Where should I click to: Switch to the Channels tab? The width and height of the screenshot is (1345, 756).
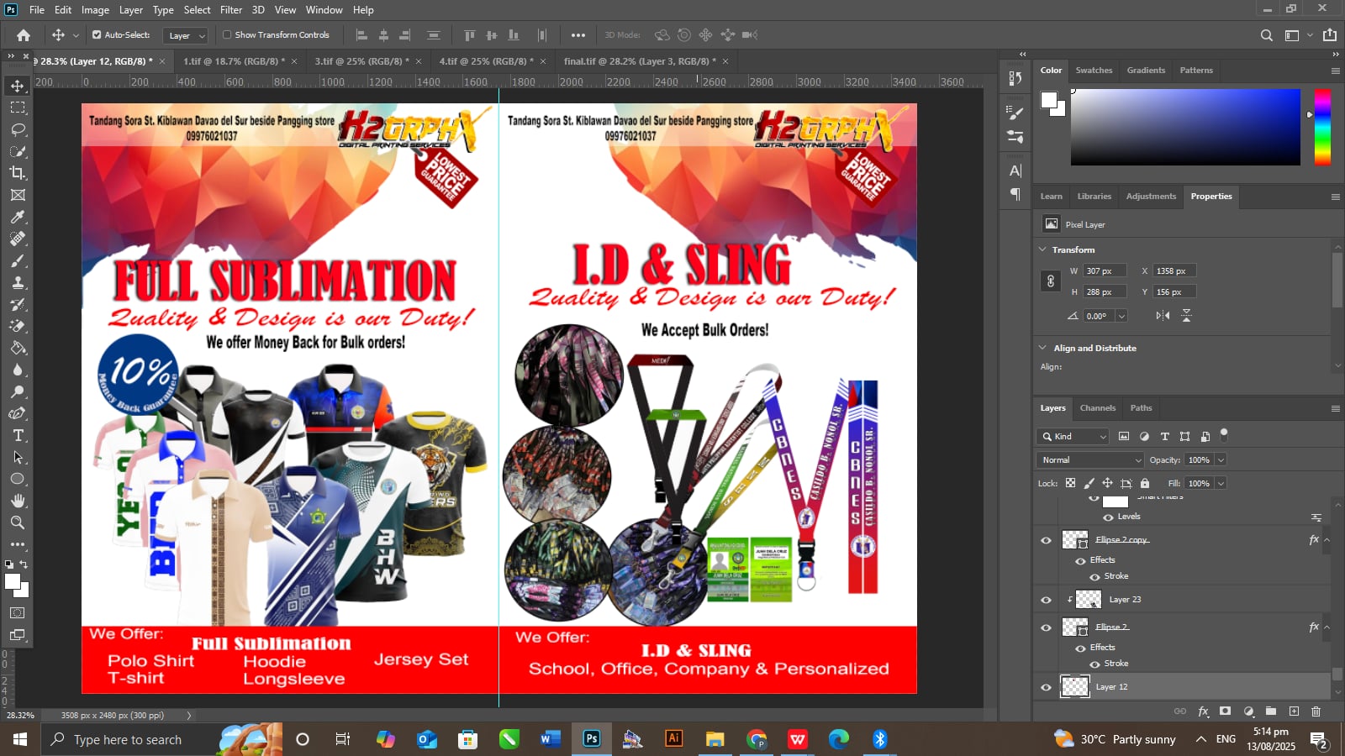[1097, 408]
